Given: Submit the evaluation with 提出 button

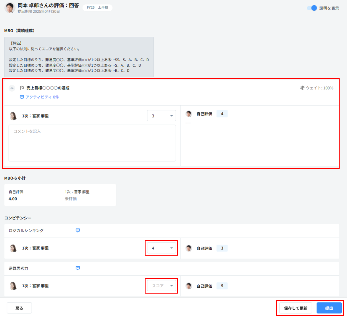Looking at the screenshot, I should [x=329, y=308].
